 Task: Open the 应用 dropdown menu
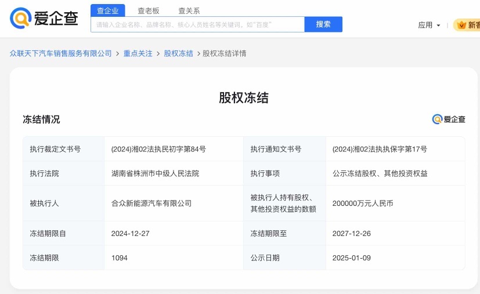(429, 25)
